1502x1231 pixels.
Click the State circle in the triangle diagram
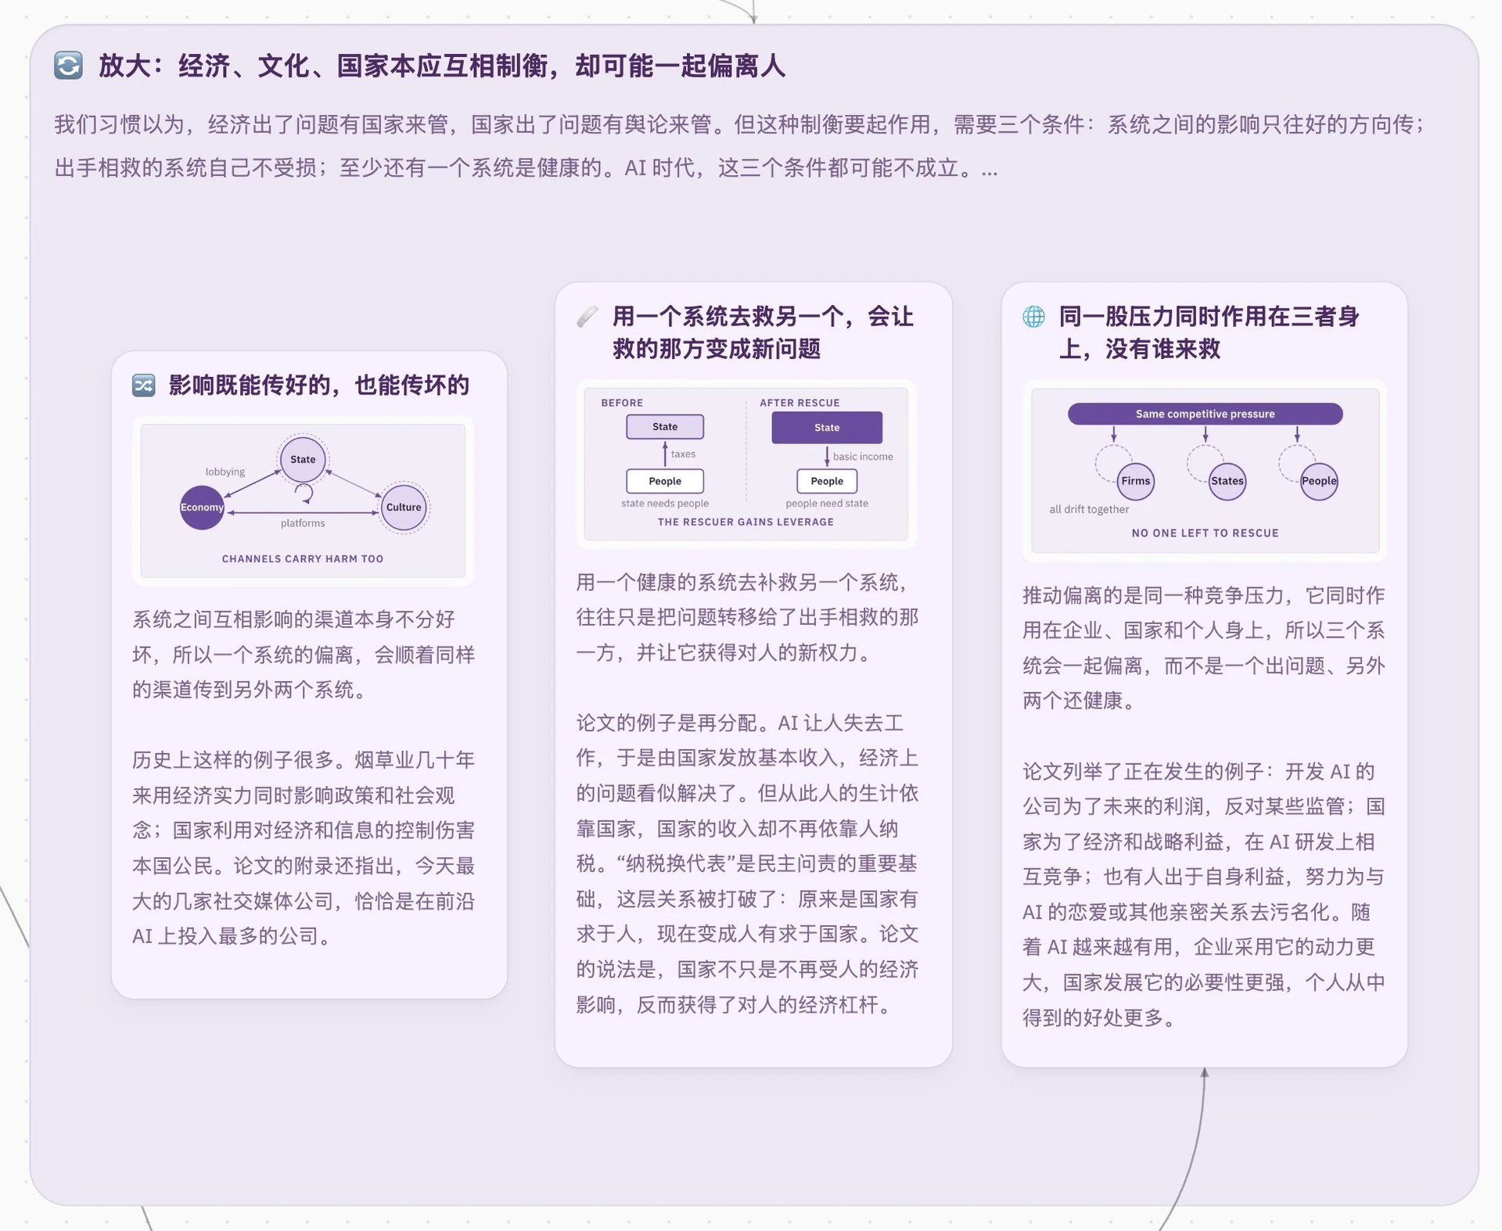click(x=303, y=459)
